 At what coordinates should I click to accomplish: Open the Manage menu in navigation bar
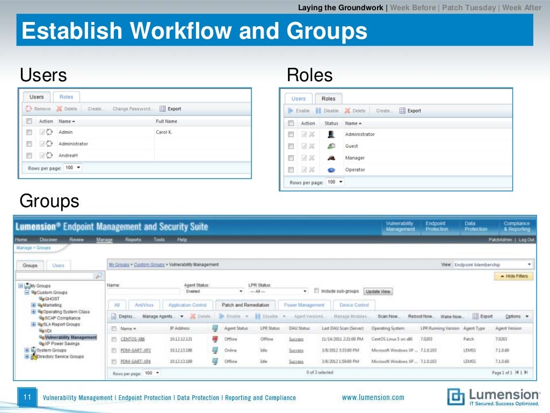coord(105,239)
